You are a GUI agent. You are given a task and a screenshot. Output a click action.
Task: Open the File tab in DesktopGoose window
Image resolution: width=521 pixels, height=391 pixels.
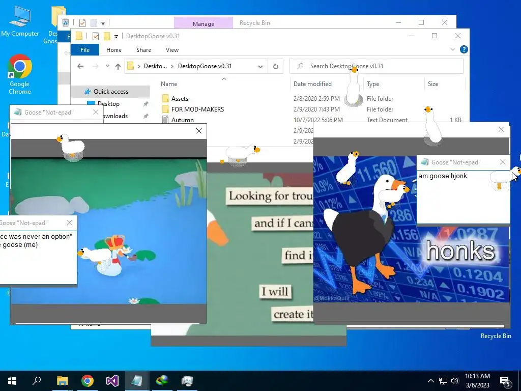(85, 50)
